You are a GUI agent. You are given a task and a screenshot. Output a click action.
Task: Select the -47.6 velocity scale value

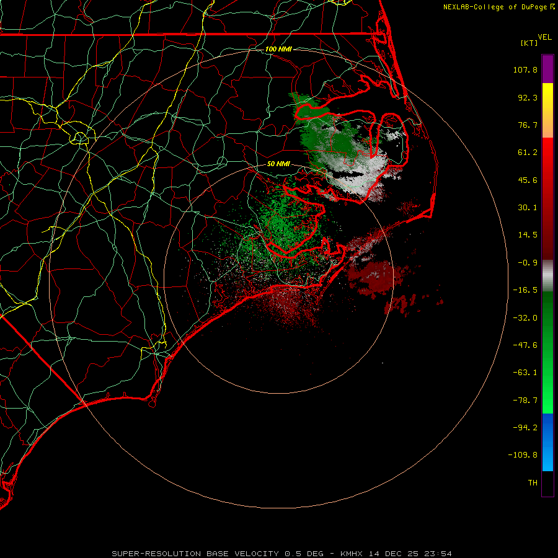(525, 345)
